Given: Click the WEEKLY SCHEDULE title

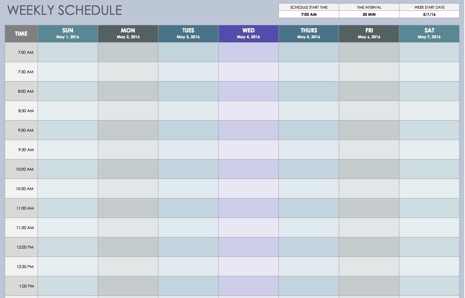Looking at the screenshot, I should [x=65, y=10].
